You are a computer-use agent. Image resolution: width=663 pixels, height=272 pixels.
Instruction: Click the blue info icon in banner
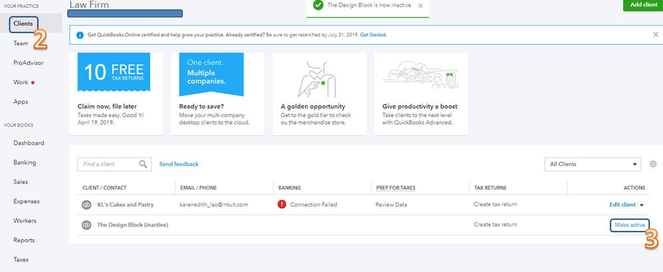(80, 34)
